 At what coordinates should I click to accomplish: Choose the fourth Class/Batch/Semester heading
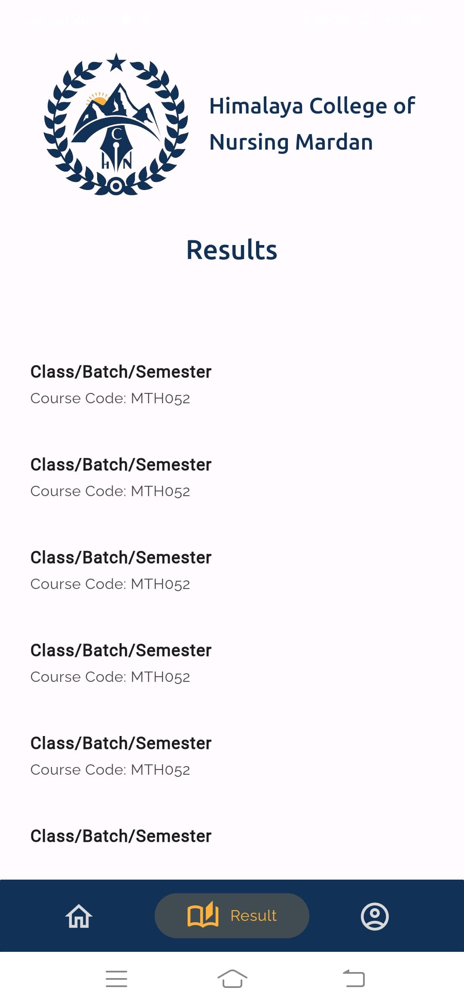tap(121, 650)
